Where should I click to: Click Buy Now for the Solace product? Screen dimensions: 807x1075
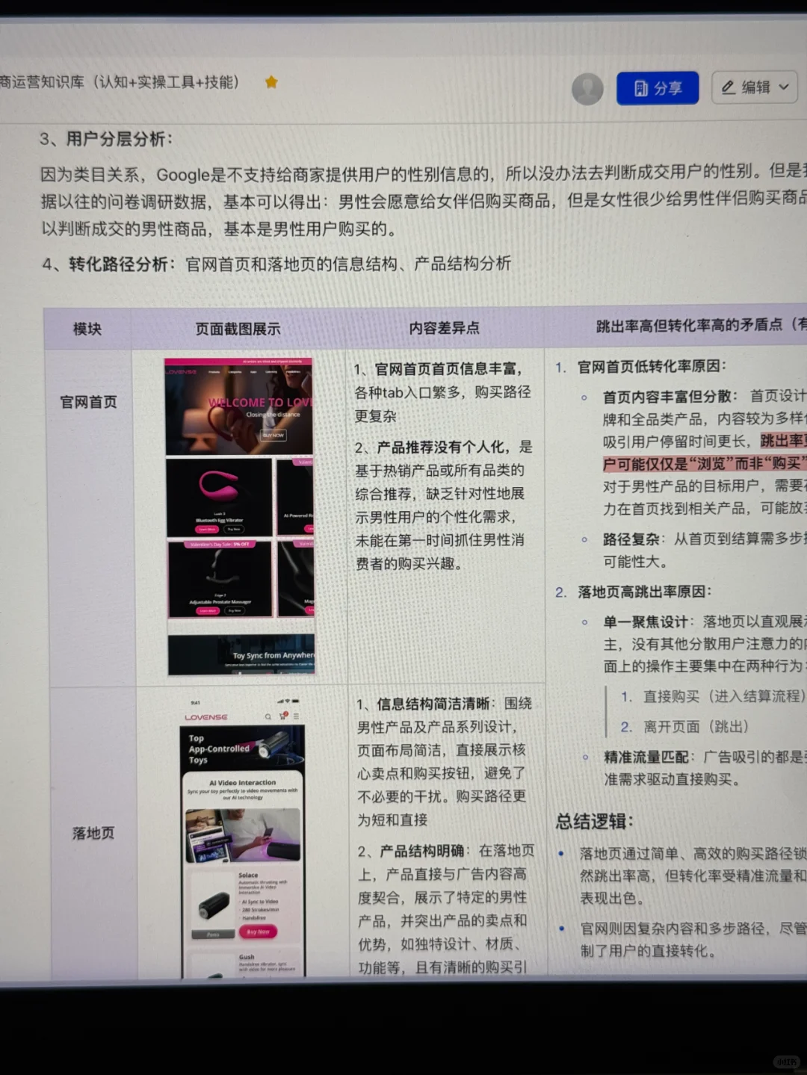pyautogui.click(x=259, y=932)
